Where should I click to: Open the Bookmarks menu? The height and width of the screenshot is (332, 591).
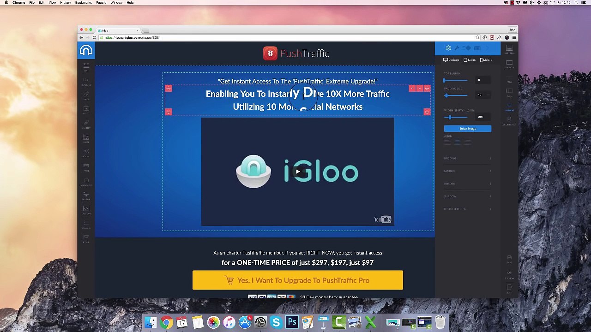click(84, 3)
